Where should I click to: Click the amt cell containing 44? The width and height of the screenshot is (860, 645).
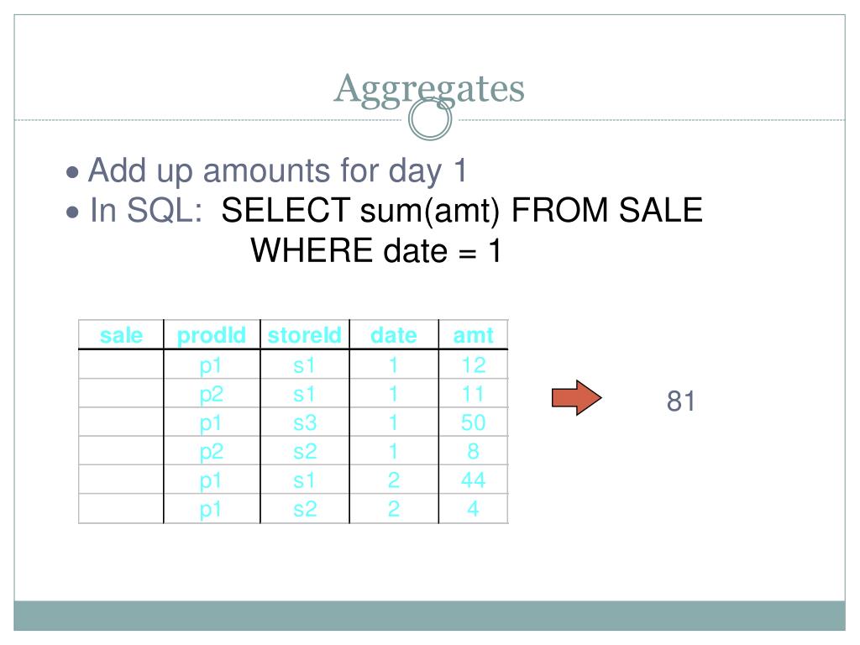(474, 480)
